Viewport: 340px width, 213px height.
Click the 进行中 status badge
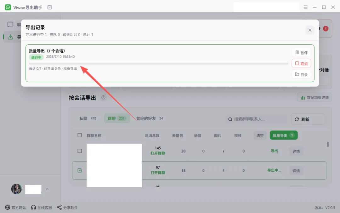[36, 57]
